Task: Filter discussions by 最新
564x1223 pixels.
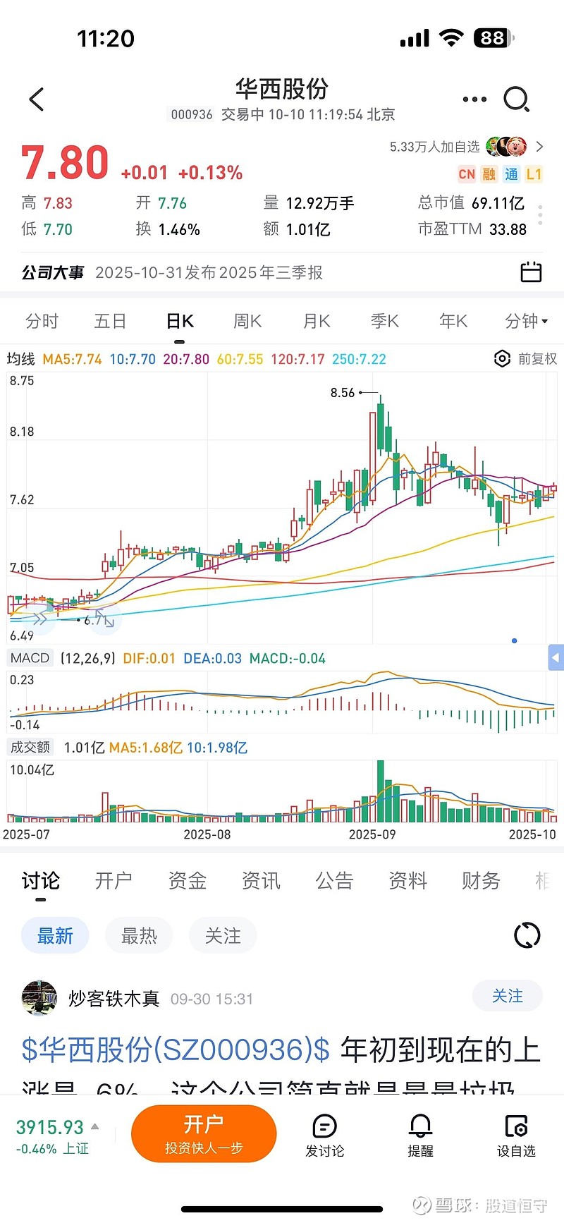Action: coord(55,936)
